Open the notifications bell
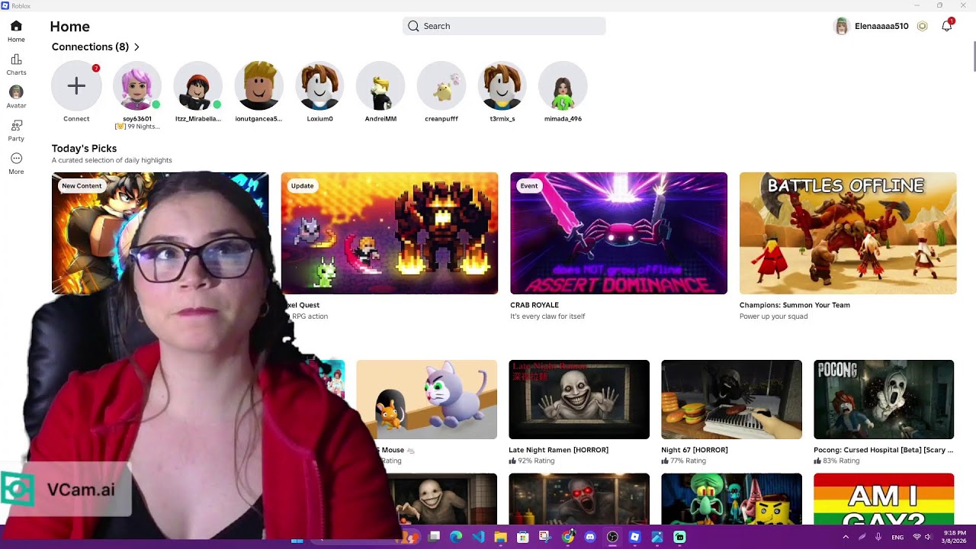This screenshot has height=549, width=976. (946, 26)
